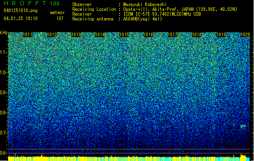
Task: Click the Receiver label
Action: 82,14
